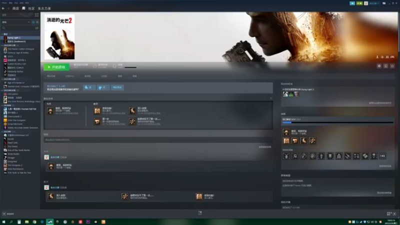
Task: Collapse the 2020年 group
Action: tap(2, 105)
